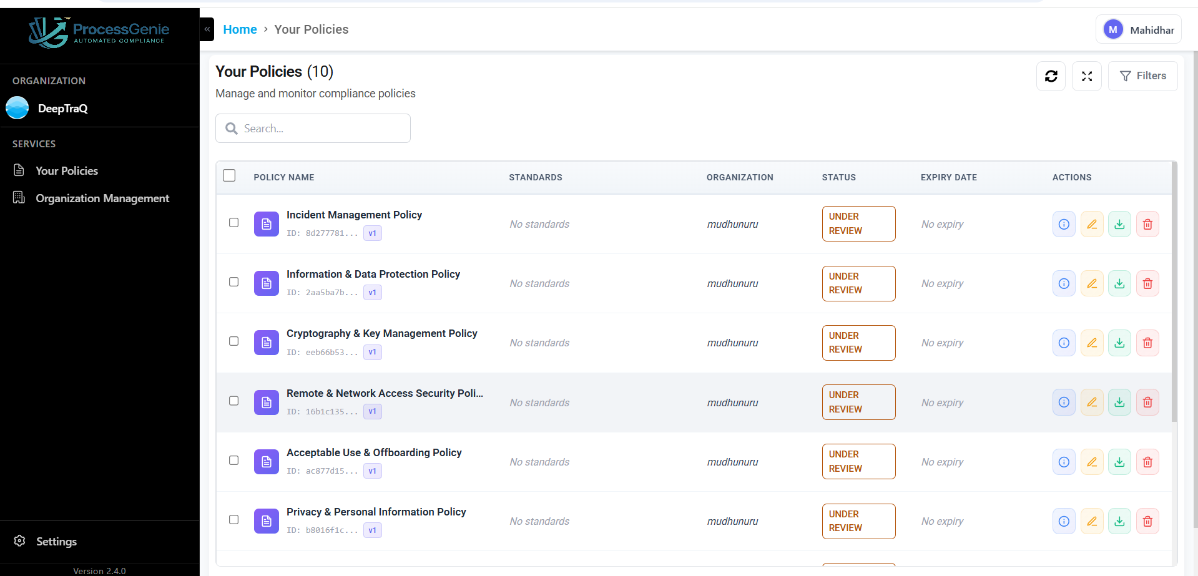Download the Cryptography & Key Management Policy
The width and height of the screenshot is (1198, 576).
point(1120,343)
